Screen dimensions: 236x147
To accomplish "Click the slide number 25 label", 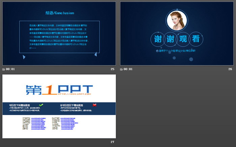I will click(112, 69).
